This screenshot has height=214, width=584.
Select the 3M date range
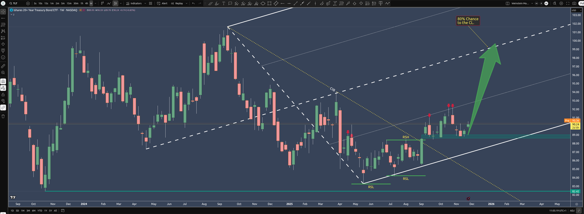click(x=28, y=211)
